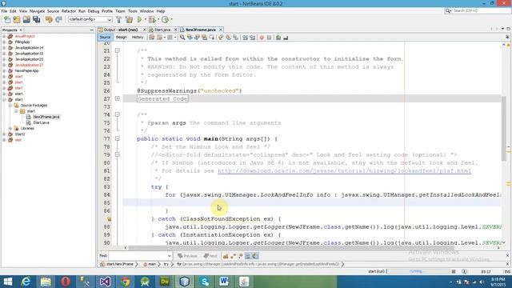
Task: Toggle Wrap Around in the find bar
Action: pos(255,256)
